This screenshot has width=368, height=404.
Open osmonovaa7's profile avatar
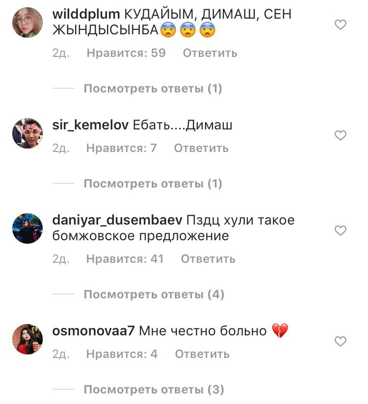[27, 339]
